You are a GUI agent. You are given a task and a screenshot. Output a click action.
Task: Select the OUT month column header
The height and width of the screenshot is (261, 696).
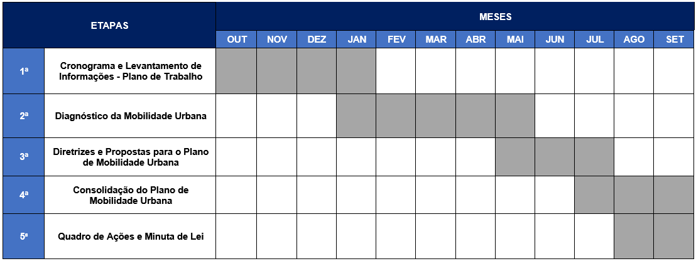tap(237, 39)
